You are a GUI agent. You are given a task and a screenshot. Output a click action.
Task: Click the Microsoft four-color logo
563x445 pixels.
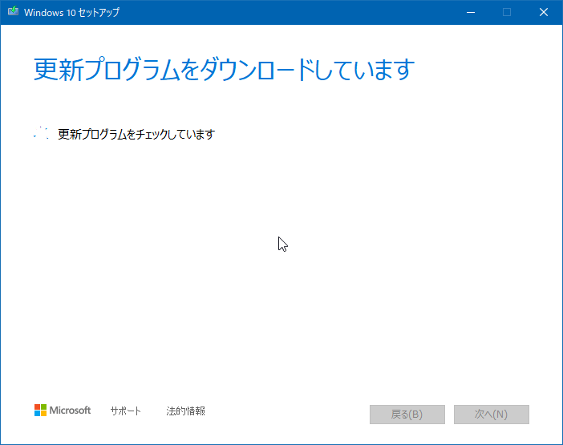coord(40,411)
